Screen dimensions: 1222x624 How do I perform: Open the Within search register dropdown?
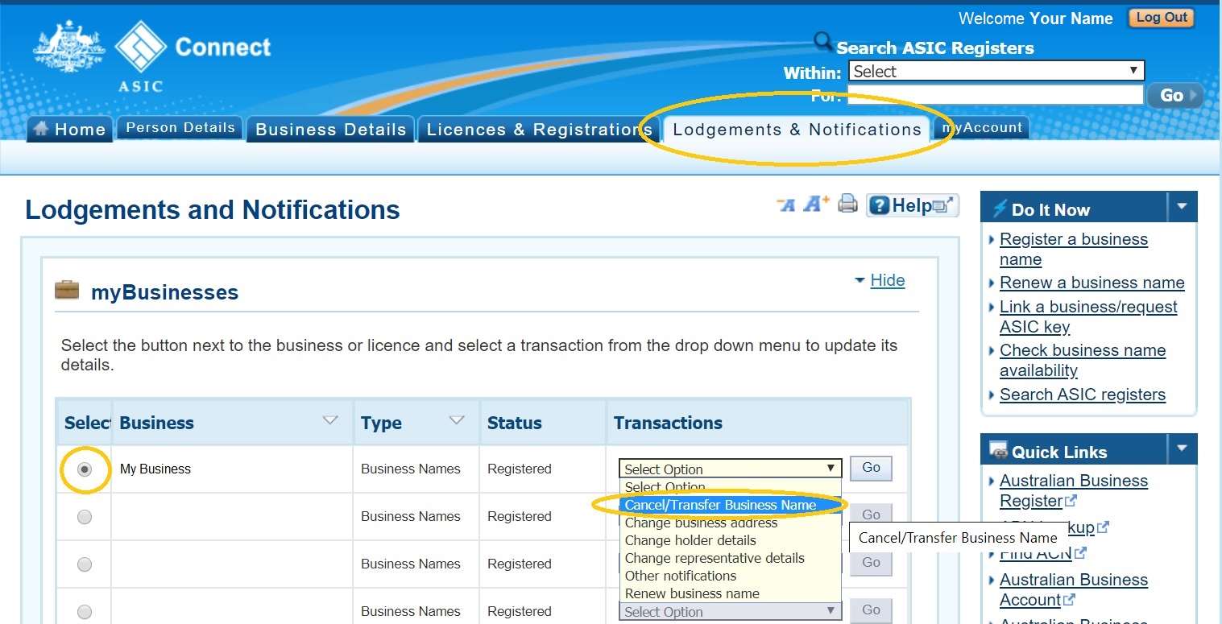996,71
